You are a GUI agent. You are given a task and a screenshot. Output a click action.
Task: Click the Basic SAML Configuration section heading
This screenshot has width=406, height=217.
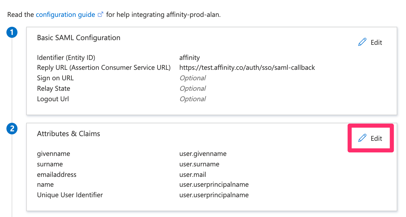pyautogui.click(x=79, y=38)
